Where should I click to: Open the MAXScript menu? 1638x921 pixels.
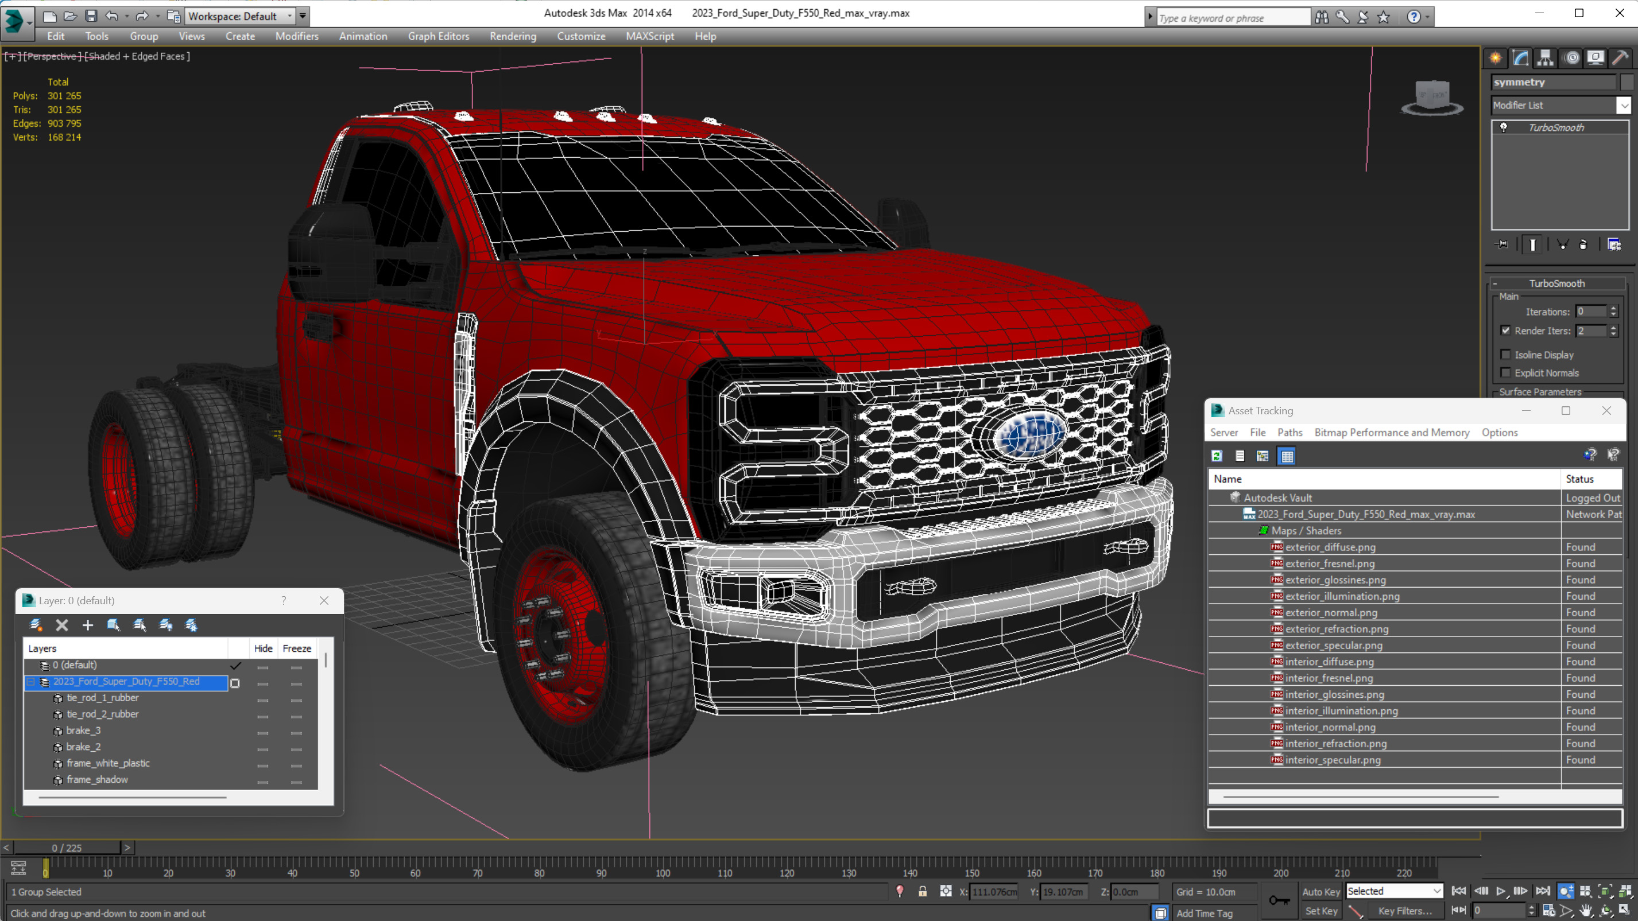tap(649, 36)
